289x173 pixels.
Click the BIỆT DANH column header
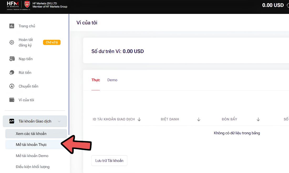tap(170, 119)
